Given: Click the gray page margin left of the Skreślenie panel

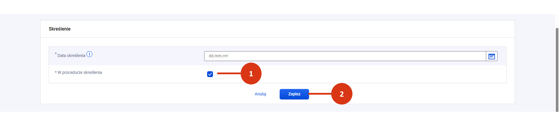Looking at the screenshot, I should pyautogui.click(x=20, y=63).
